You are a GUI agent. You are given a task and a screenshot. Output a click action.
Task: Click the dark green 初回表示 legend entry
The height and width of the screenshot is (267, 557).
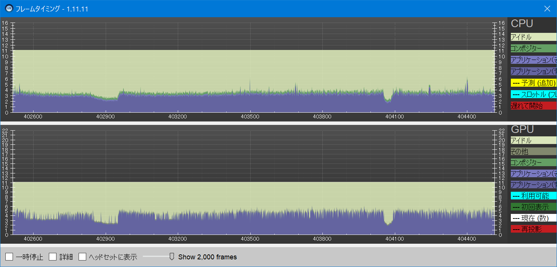pos(533,207)
